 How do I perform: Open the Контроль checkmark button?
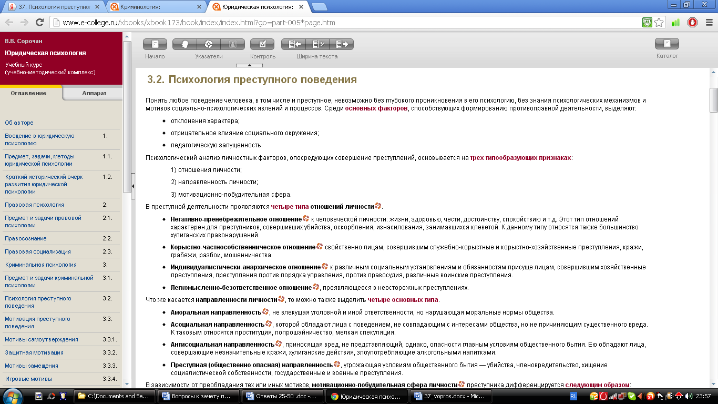click(262, 44)
